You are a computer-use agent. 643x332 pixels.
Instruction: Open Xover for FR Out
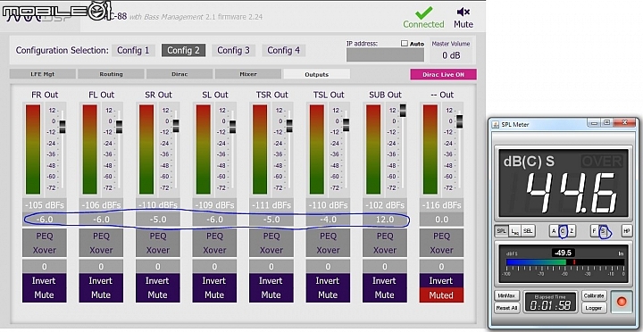coord(45,250)
